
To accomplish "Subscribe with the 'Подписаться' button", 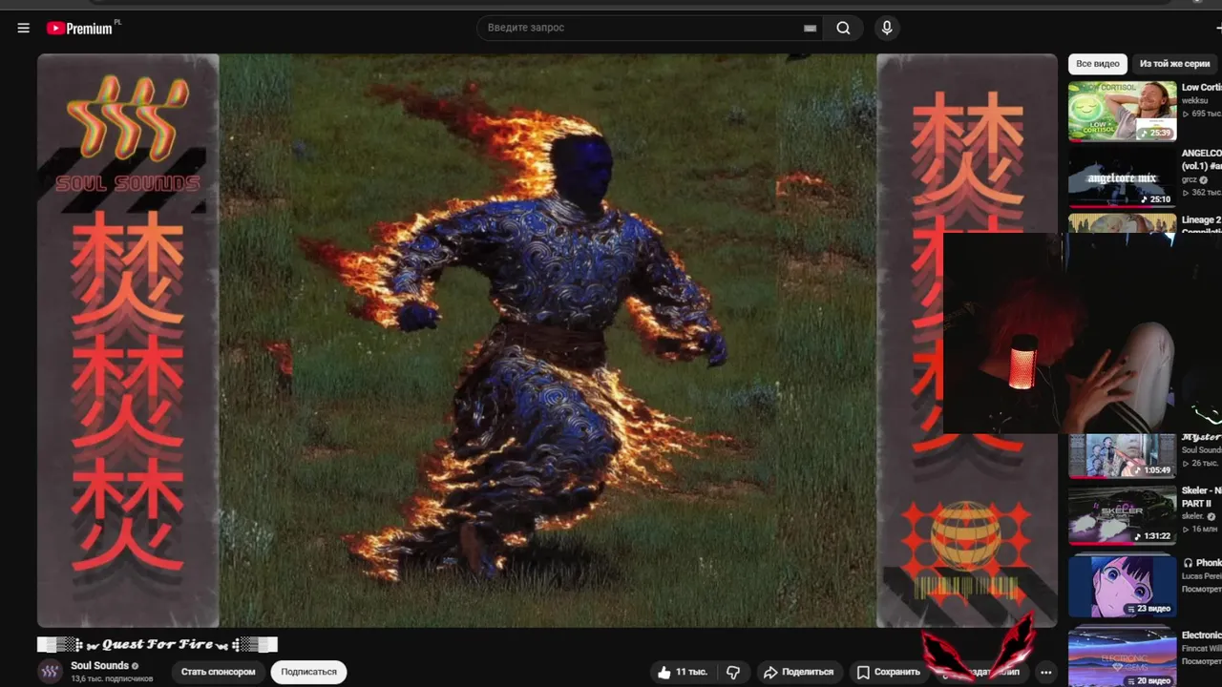I will pyautogui.click(x=308, y=672).
